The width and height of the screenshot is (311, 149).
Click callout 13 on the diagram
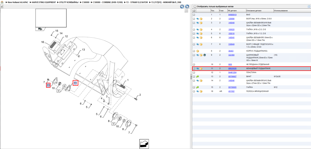tap(83, 49)
